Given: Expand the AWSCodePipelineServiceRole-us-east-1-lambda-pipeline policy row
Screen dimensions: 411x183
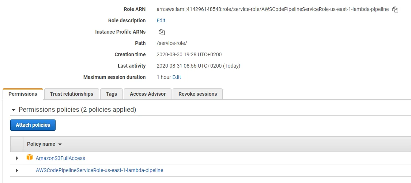Looking at the screenshot, I should tap(17, 171).
